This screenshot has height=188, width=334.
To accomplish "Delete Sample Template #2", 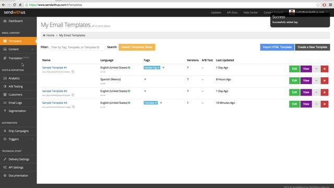I will [x=325, y=92].
